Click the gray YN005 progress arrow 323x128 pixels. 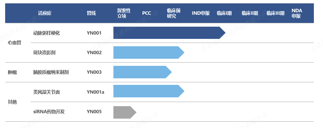coord(125,112)
